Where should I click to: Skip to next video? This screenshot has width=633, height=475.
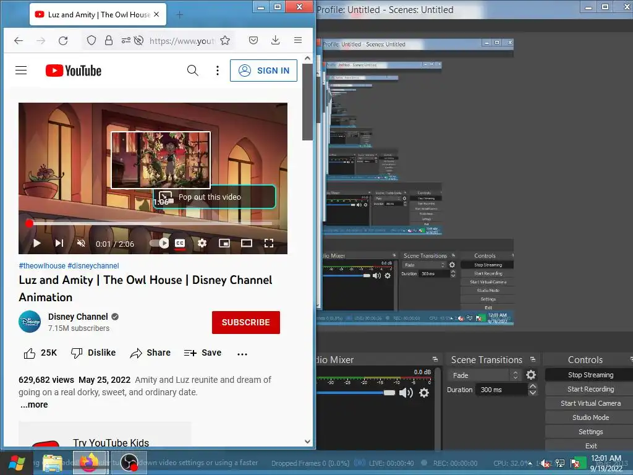59,243
